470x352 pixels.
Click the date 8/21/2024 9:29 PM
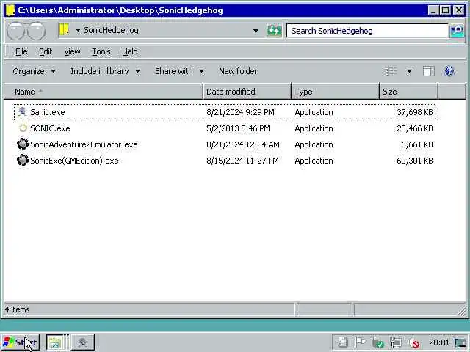(x=240, y=112)
